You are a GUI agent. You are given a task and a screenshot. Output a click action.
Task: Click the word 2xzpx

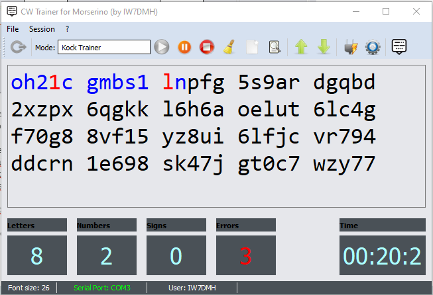pyautogui.click(x=42, y=110)
